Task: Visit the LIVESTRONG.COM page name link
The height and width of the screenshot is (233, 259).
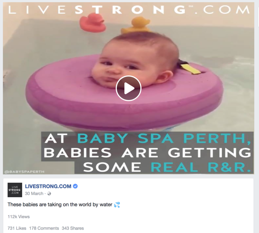Action: tap(48, 186)
